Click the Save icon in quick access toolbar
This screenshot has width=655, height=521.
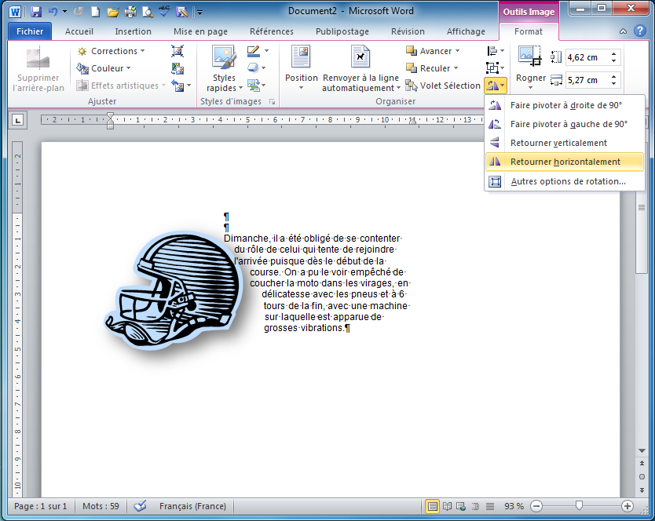(x=36, y=12)
